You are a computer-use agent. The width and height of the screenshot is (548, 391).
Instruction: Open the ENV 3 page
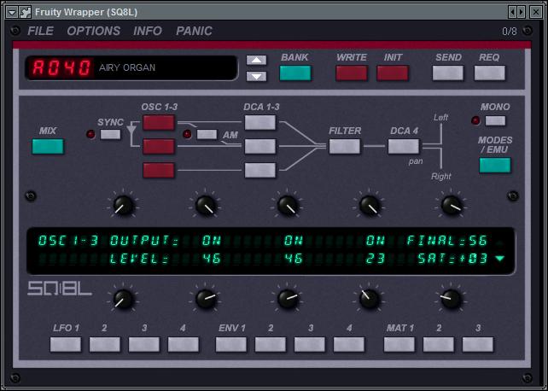pyautogui.click(x=310, y=345)
